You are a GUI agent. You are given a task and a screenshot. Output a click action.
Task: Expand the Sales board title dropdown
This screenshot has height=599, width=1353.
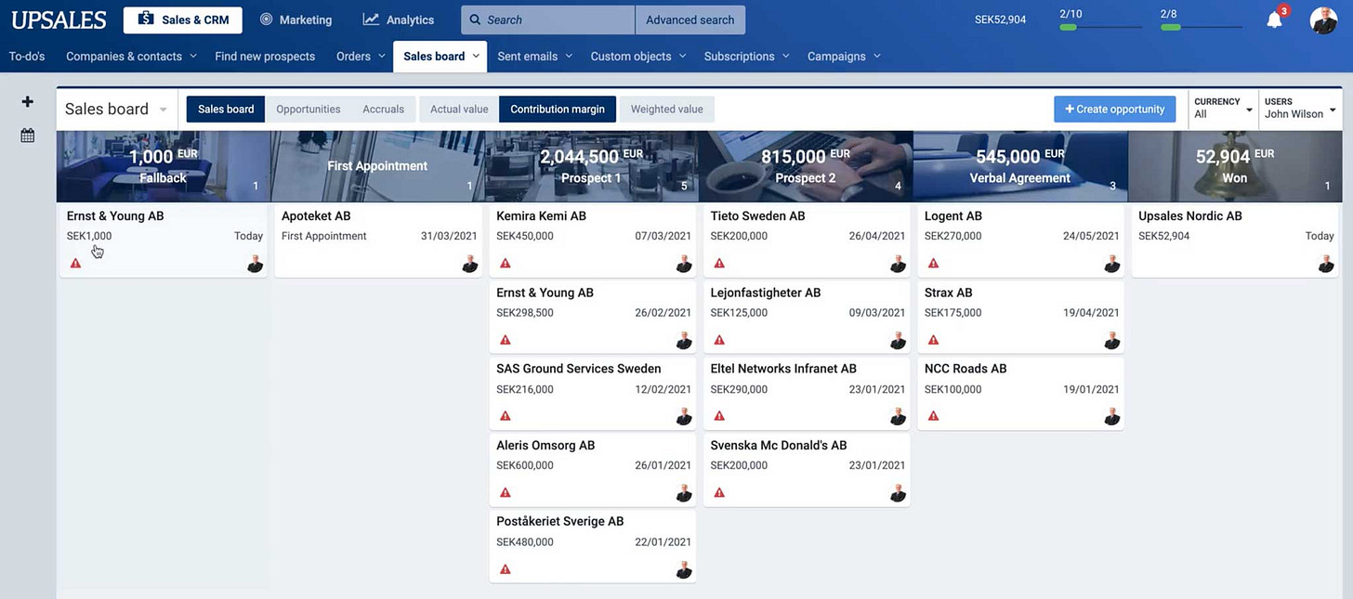117,109
